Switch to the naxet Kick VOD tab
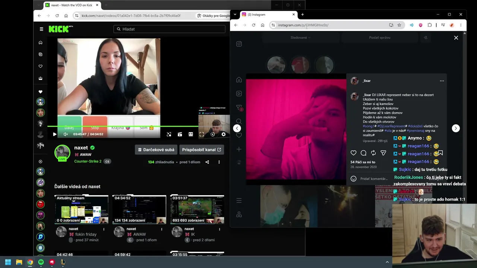Screen dimensions: 477x268 (71, 5)
